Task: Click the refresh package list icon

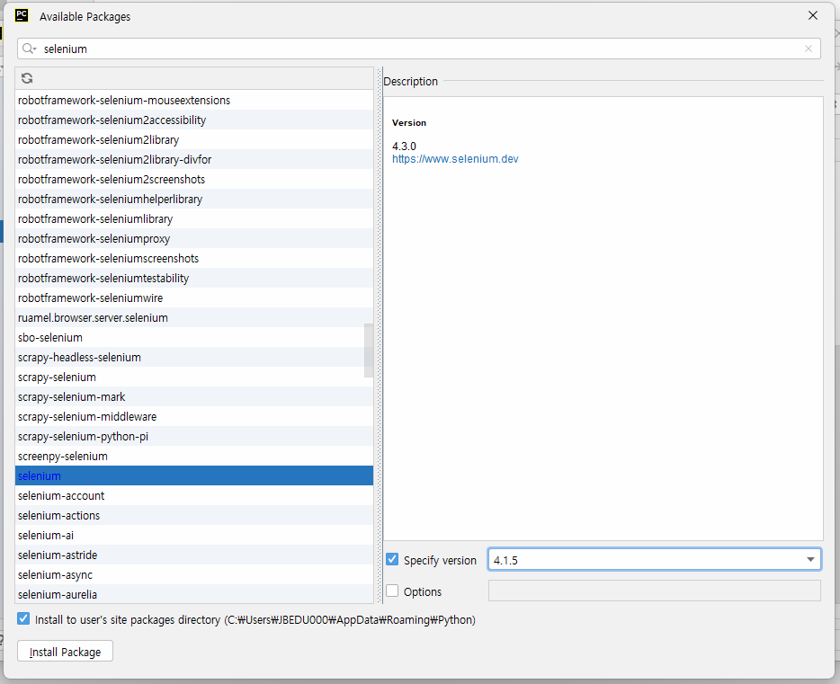Action: click(27, 79)
